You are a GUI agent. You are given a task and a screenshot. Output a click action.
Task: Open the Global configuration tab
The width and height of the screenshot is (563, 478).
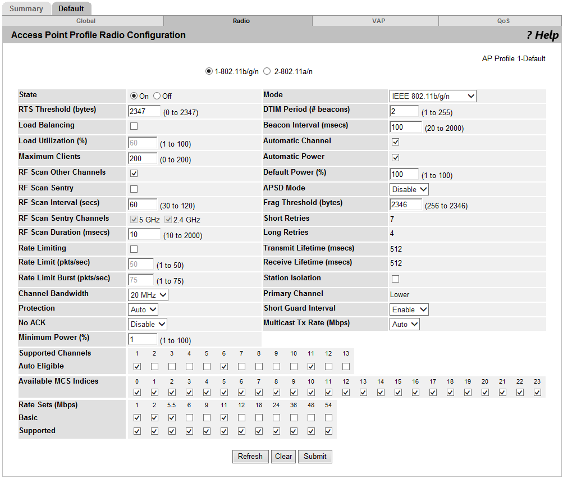tap(85, 21)
